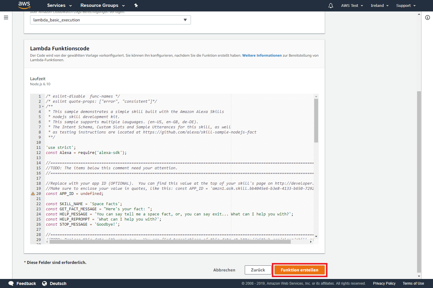
Task: Open the Terms of Use link
Action: (x=413, y=283)
